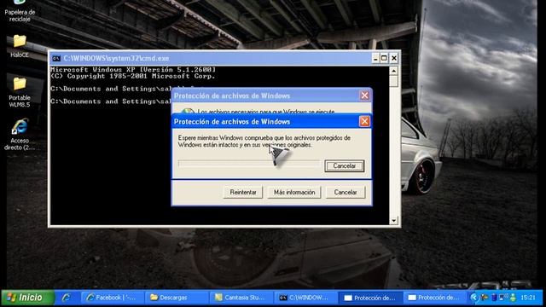
Task: Switch to the Facebook taskbar window
Action: click(113, 298)
